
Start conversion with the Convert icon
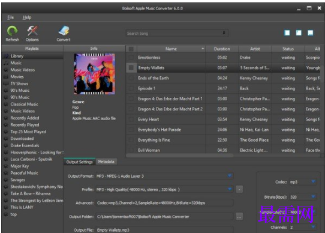tap(64, 31)
